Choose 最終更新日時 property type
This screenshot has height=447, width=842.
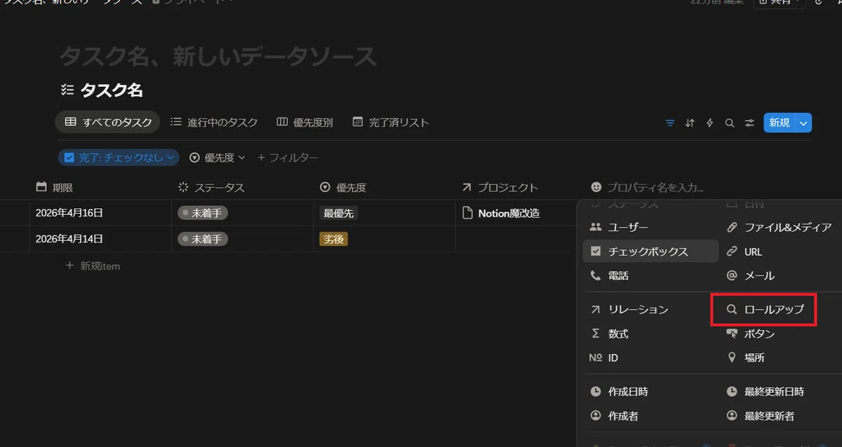(x=781, y=391)
